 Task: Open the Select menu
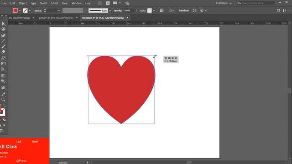pos(44,3)
